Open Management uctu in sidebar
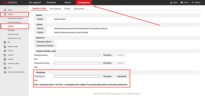This screenshot has height=96, width=205. tap(14, 38)
